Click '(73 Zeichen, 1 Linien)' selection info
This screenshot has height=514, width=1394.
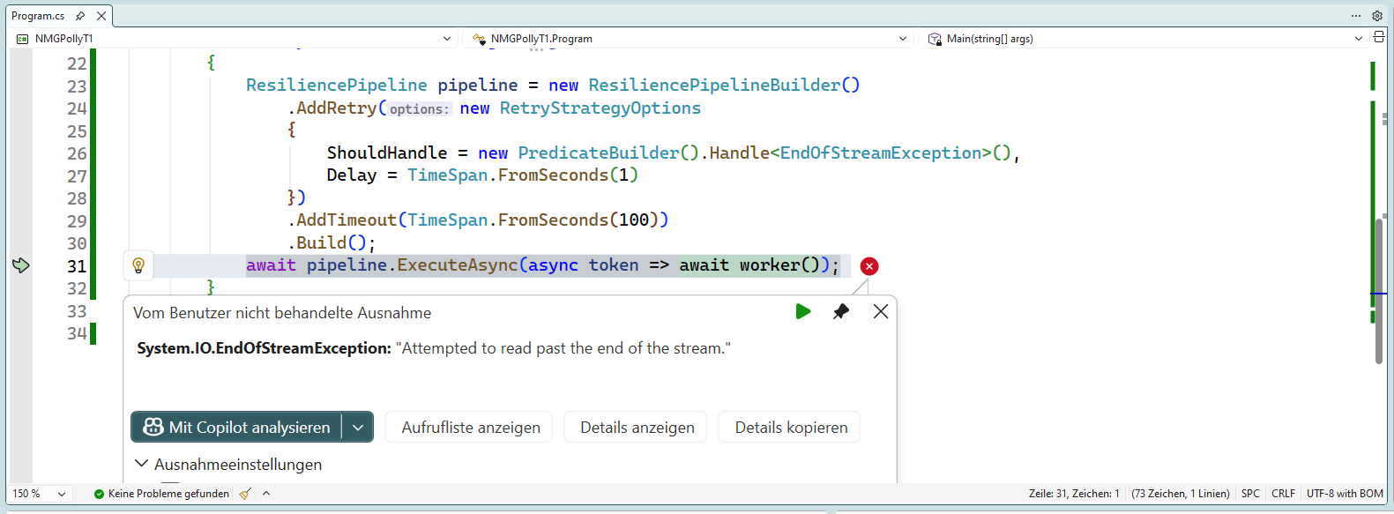pyautogui.click(x=1181, y=494)
